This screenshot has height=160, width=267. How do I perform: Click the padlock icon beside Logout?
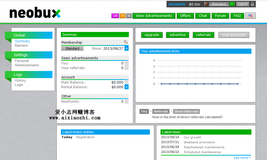pyautogui.click(x=253, y=4)
